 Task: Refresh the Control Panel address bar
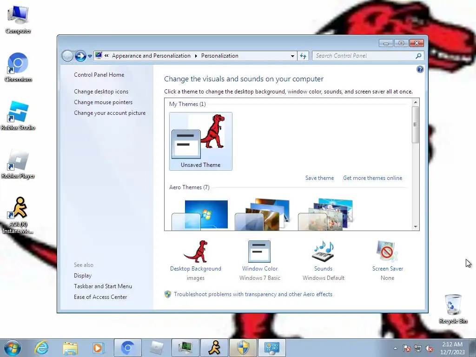click(x=303, y=56)
